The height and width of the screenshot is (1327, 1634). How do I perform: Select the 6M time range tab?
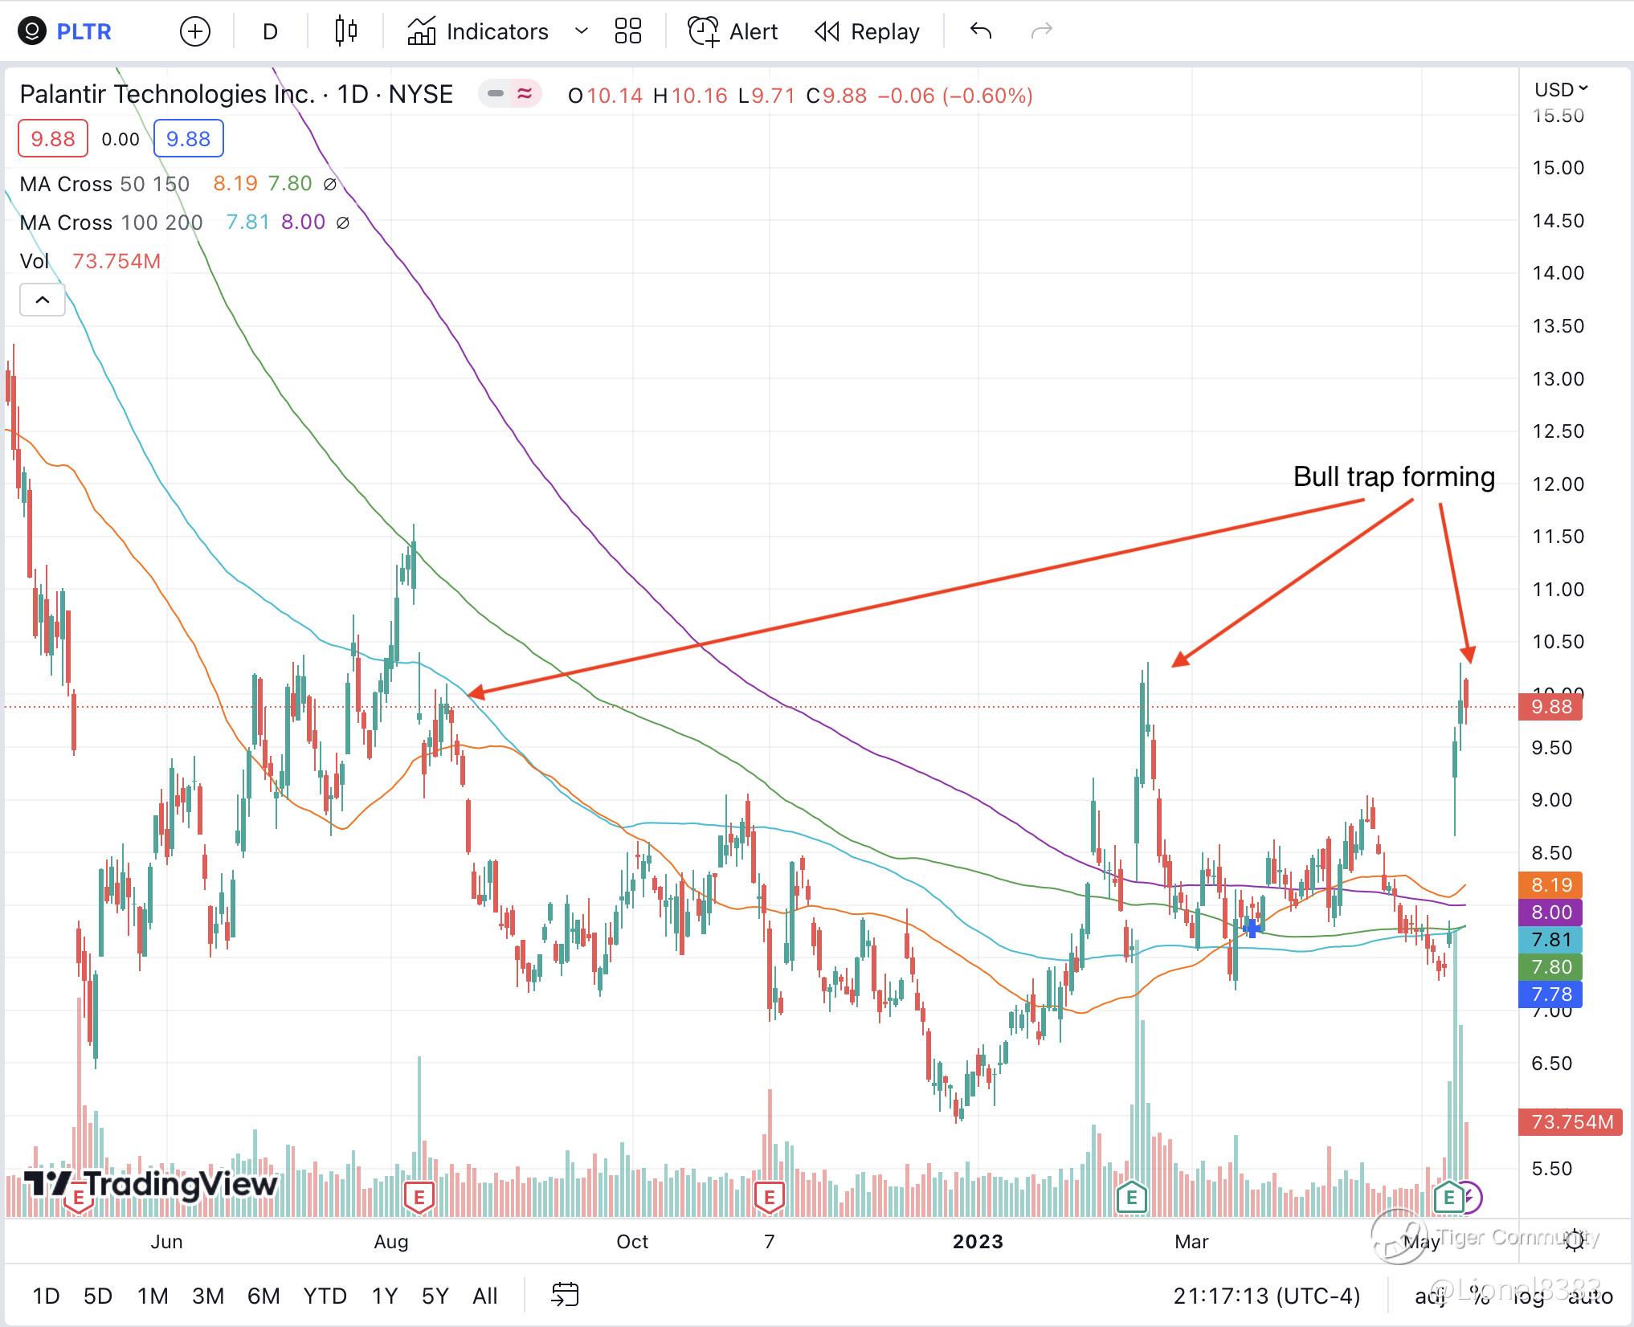(x=263, y=1296)
